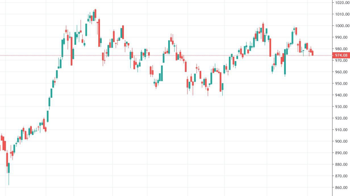The width and height of the screenshot is (350, 196).
Task: Select the 950.00 price scale label
Action: (x=342, y=84)
